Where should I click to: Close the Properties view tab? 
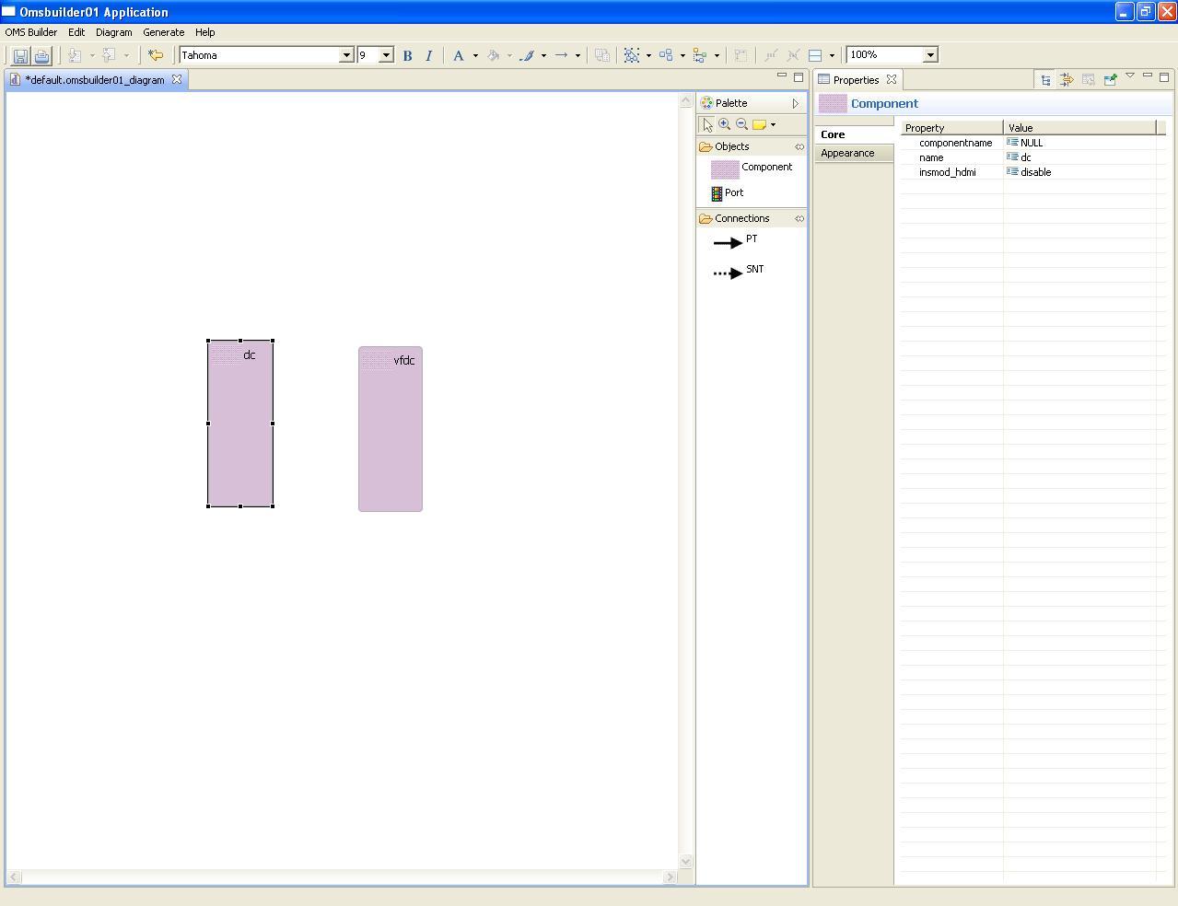(892, 80)
